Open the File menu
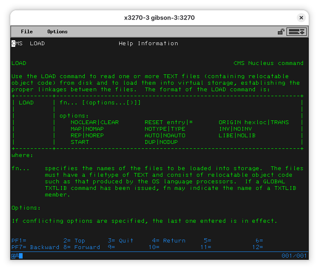 (x=27, y=32)
